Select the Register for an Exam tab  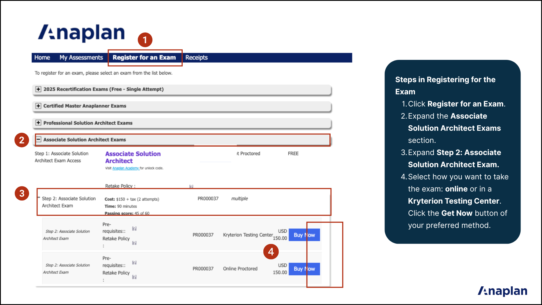144,58
